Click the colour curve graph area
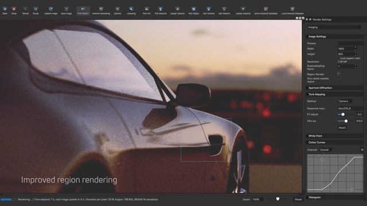 click(335, 173)
